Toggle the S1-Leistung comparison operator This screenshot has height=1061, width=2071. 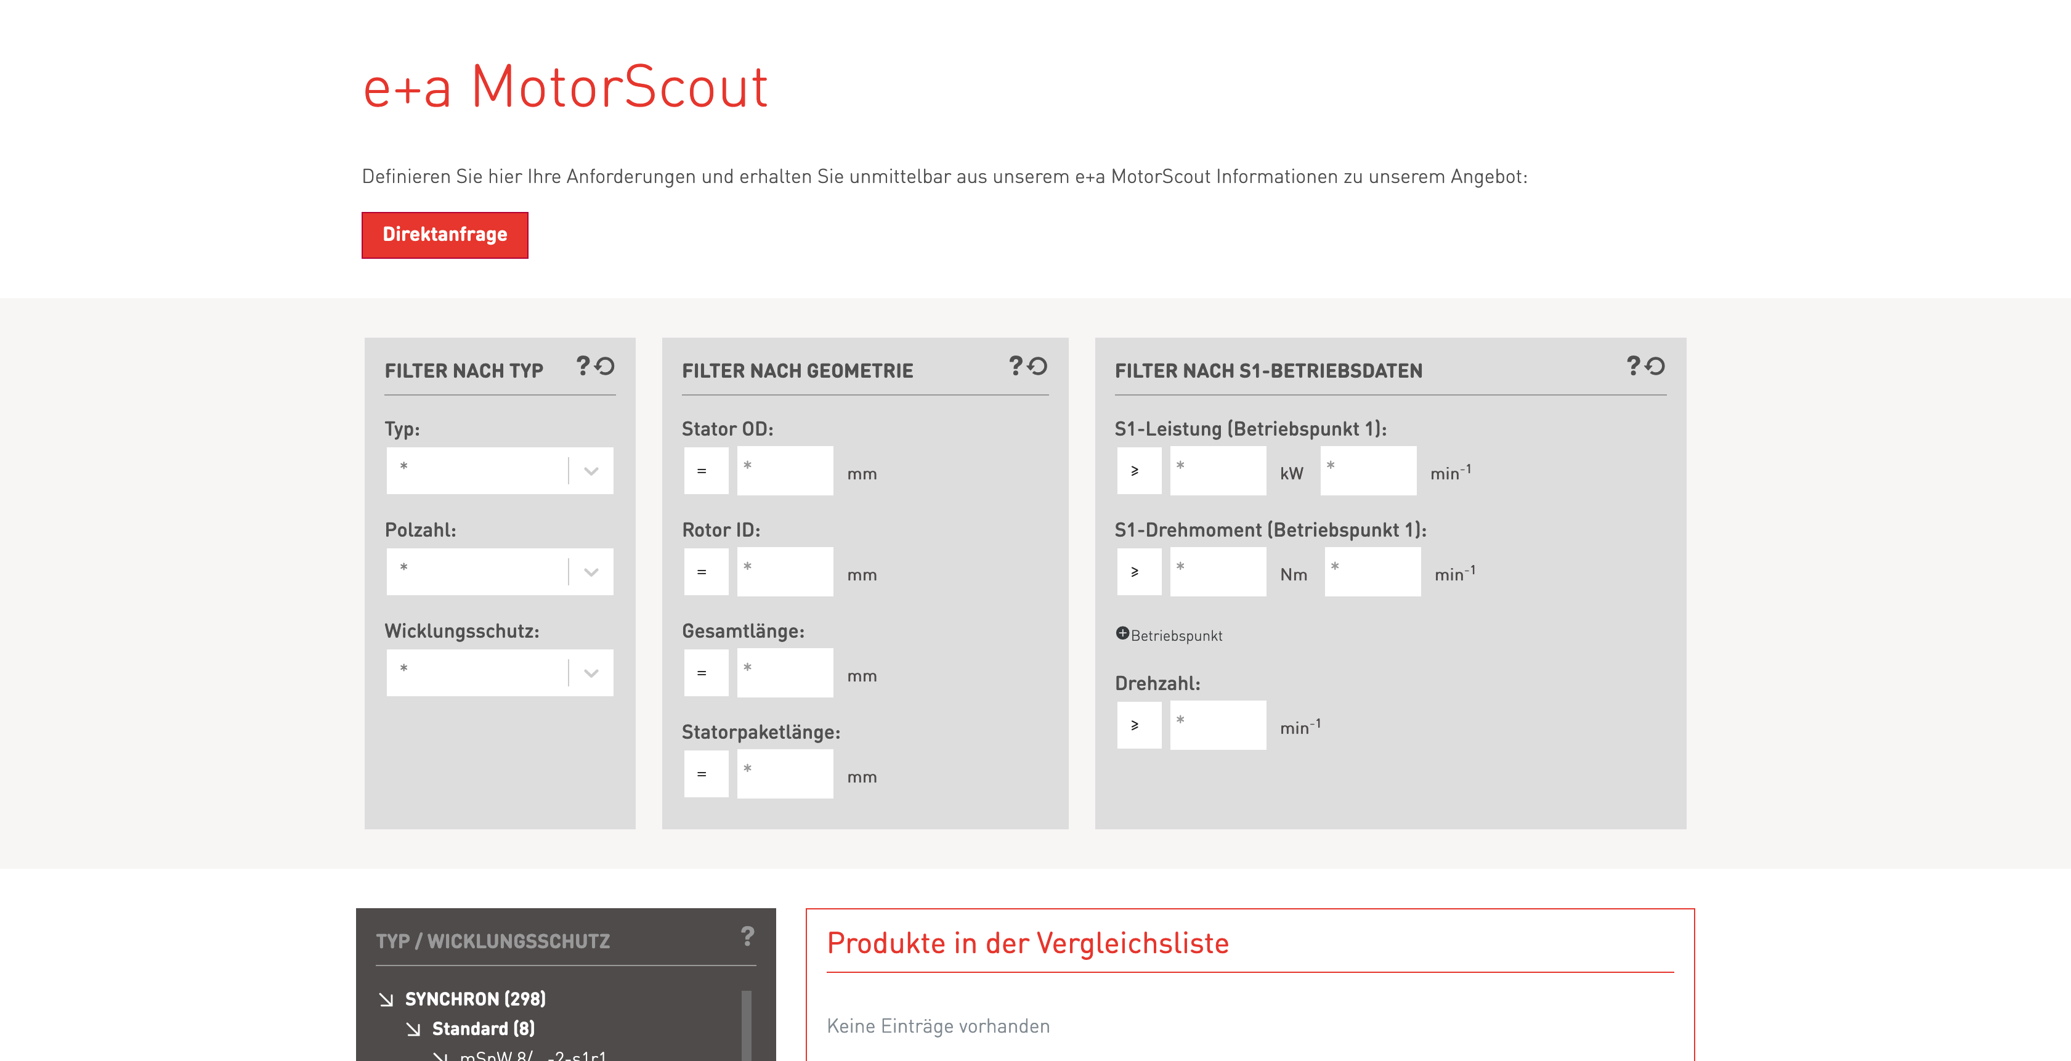(1138, 471)
